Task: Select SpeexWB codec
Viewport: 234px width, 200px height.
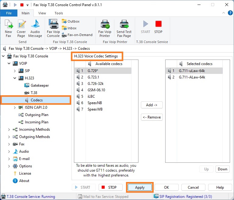Action: [103, 109]
